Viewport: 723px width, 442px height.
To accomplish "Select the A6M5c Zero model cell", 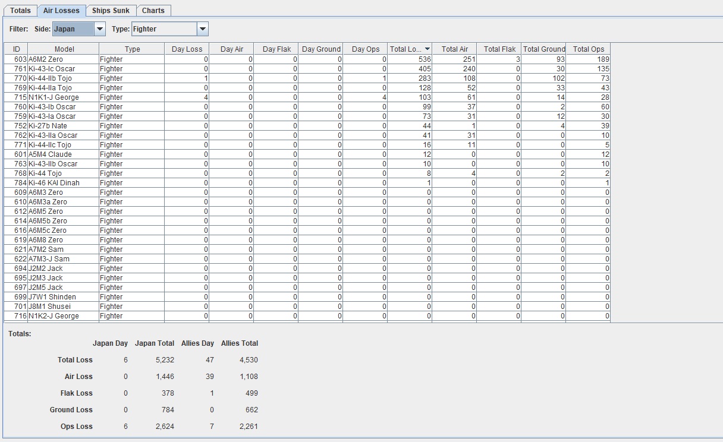I will (x=64, y=231).
